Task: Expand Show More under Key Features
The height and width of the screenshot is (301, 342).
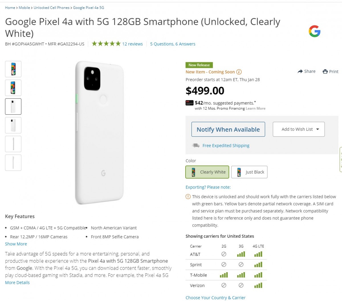Action: pyautogui.click(x=16, y=244)
